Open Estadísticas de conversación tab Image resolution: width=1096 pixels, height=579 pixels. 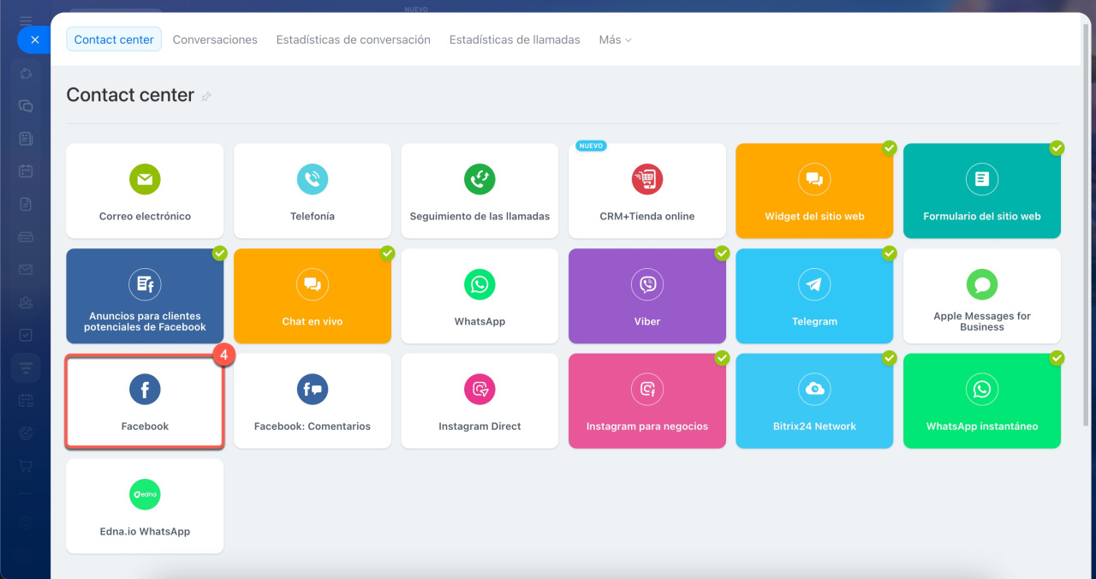coord(354,39)
